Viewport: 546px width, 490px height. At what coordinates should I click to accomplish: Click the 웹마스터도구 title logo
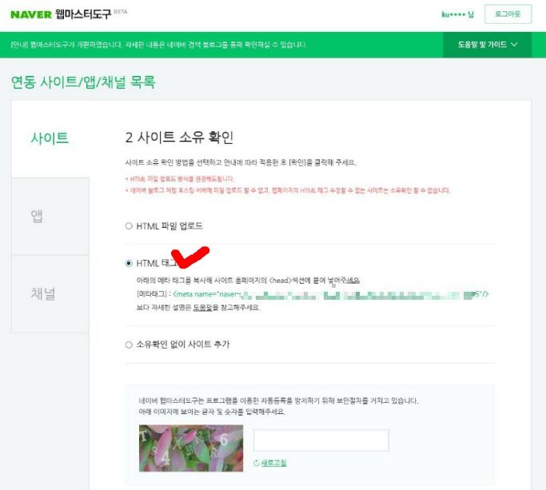[x=83, y=14]
